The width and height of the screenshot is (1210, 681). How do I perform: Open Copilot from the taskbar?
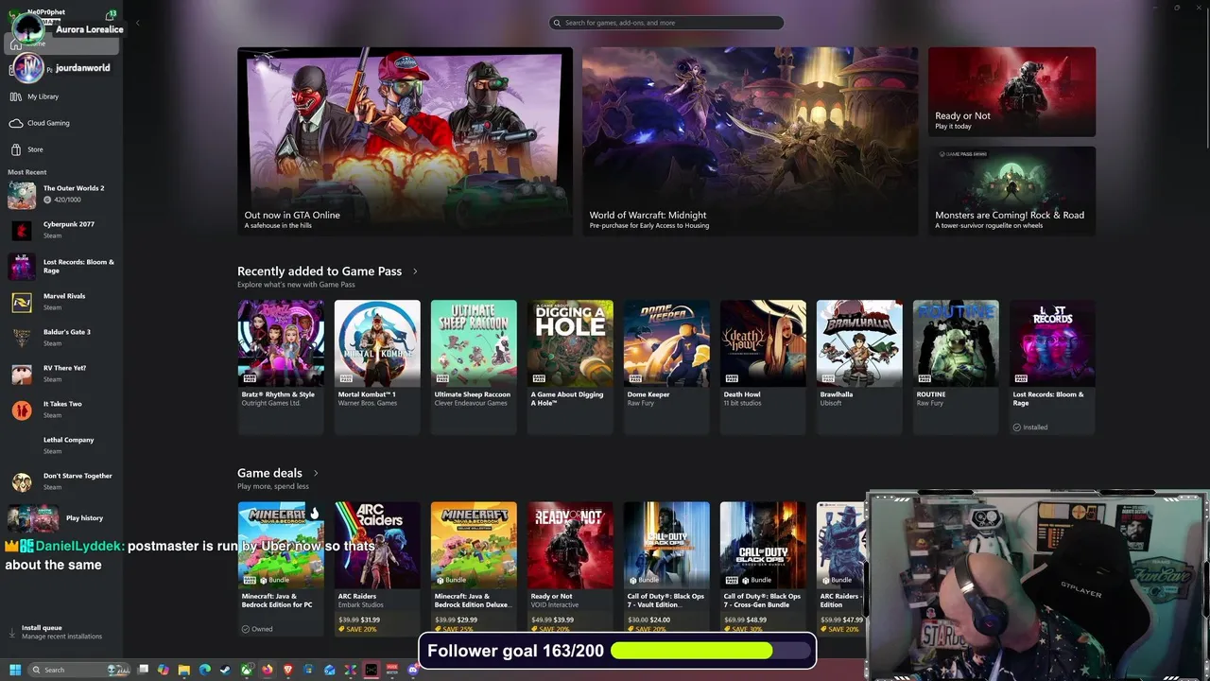[164, 670]
